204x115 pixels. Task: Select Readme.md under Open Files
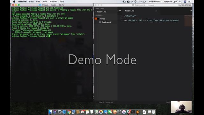point(102,12)
